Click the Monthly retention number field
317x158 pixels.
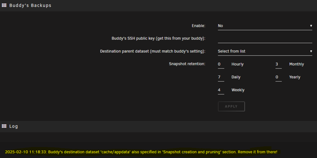click(x=278, y=64)
